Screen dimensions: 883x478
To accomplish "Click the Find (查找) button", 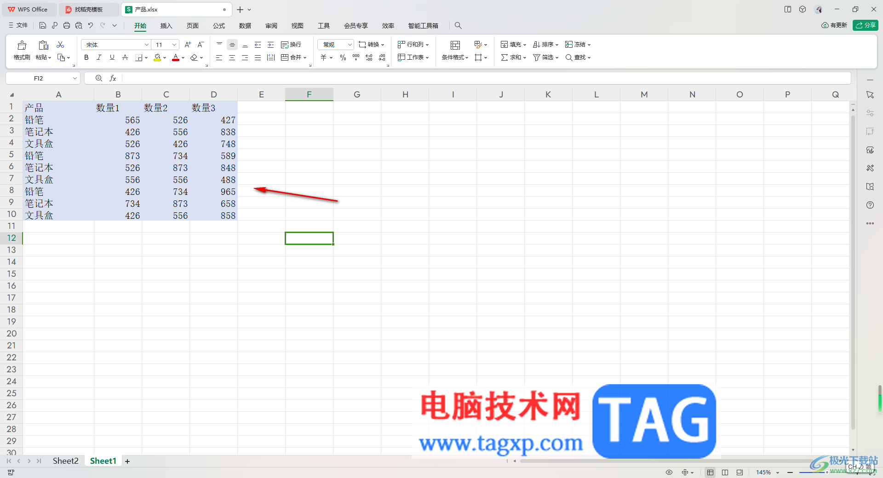I will [578, 57].
